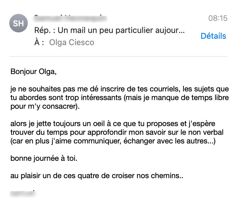The image size is (241, 203).
Task: Click the sentence "bonne journée à toi."
Action: [44, 158]
